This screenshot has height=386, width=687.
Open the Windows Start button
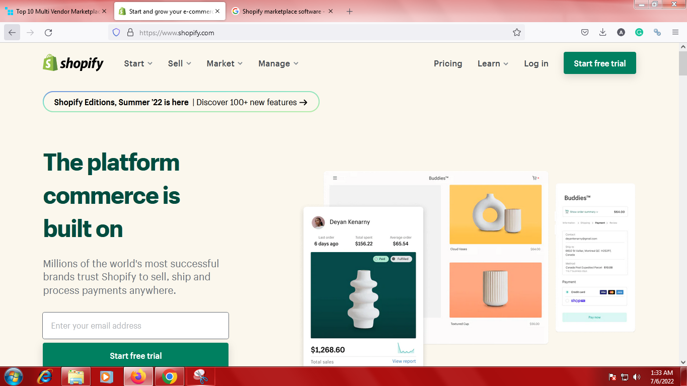tap(14, 376)
